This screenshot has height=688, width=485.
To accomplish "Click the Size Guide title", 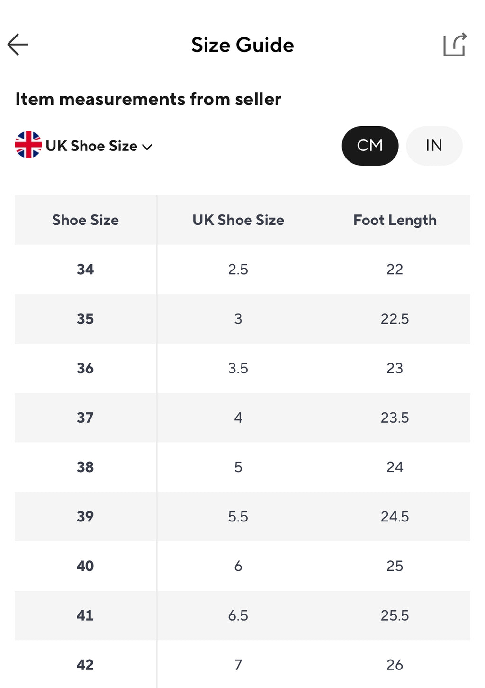I will [x=242, y=45].
